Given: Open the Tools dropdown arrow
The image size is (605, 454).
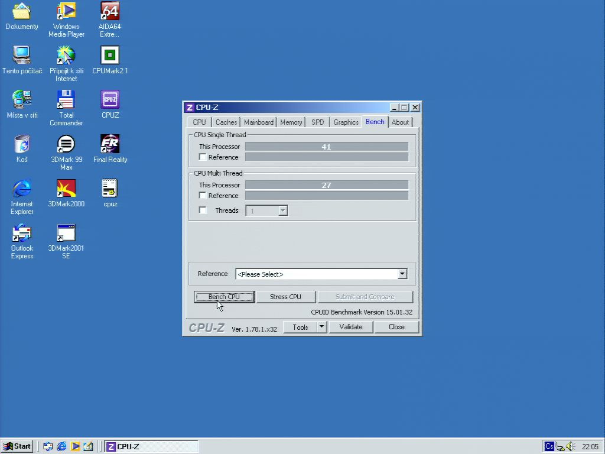Looking at the screenshot, I should click(322, 327).
